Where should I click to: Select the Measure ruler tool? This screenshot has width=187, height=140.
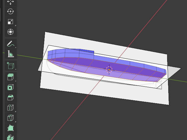11,54
